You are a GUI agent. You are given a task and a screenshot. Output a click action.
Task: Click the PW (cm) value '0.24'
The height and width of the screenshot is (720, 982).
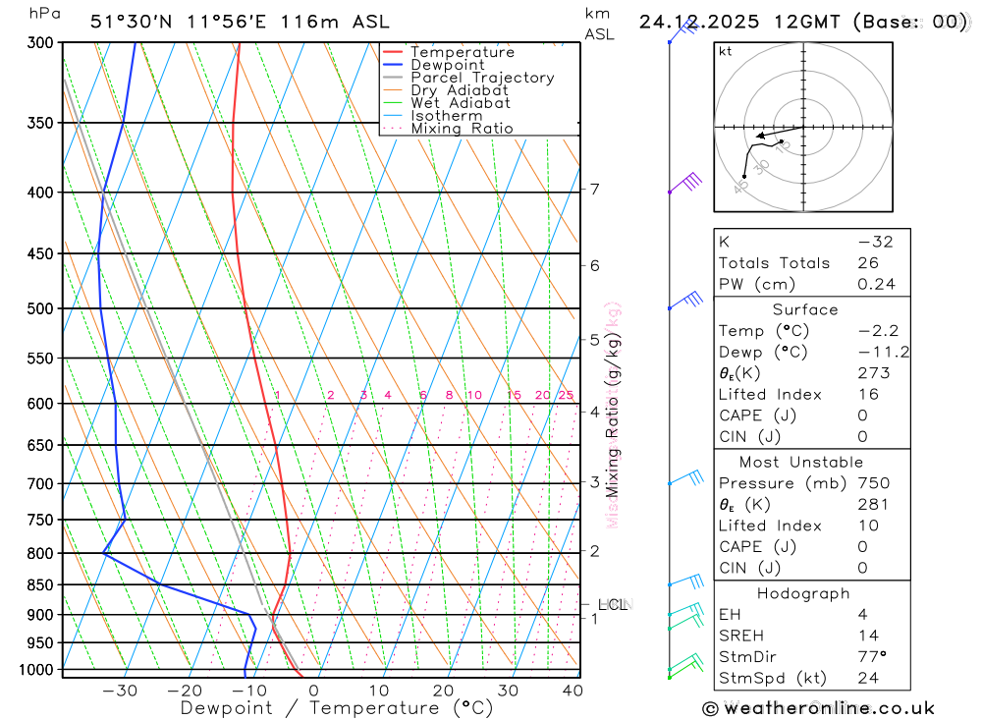click(x=876, y=285)
